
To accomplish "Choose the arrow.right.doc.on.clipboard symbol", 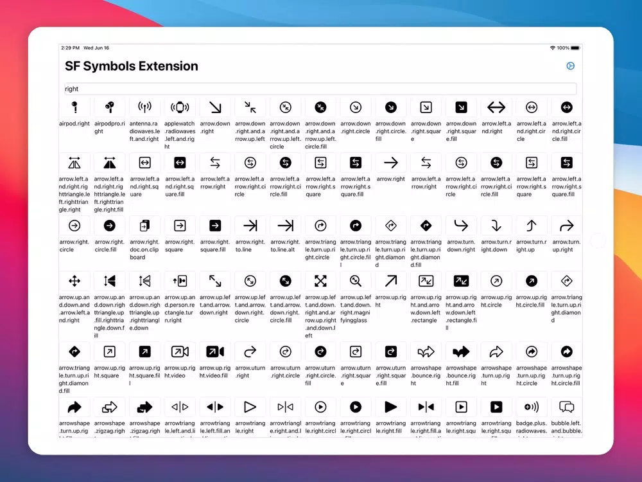I will [x=144, y=226].
